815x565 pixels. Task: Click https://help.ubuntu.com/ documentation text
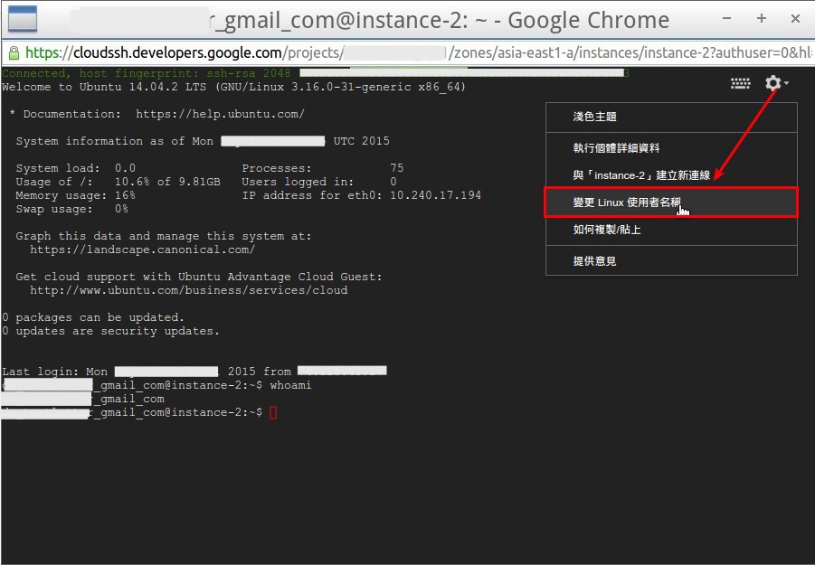pos(220,114)
